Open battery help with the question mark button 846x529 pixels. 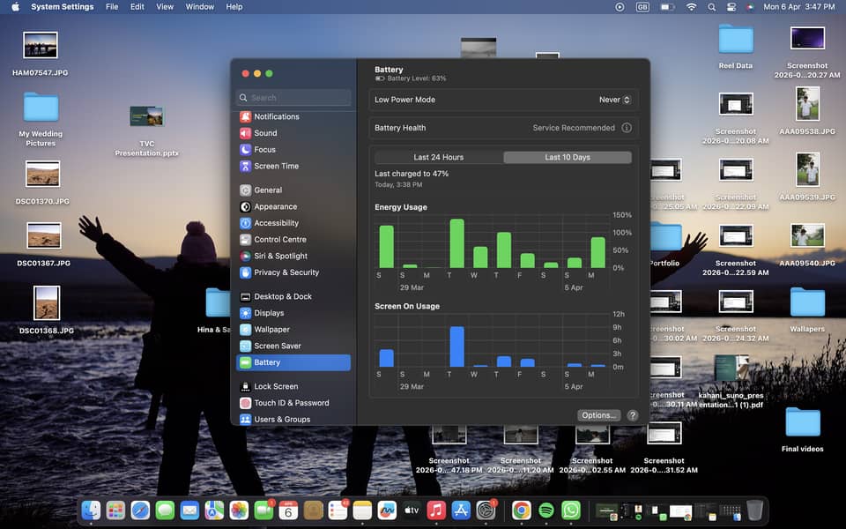(632, 414)
